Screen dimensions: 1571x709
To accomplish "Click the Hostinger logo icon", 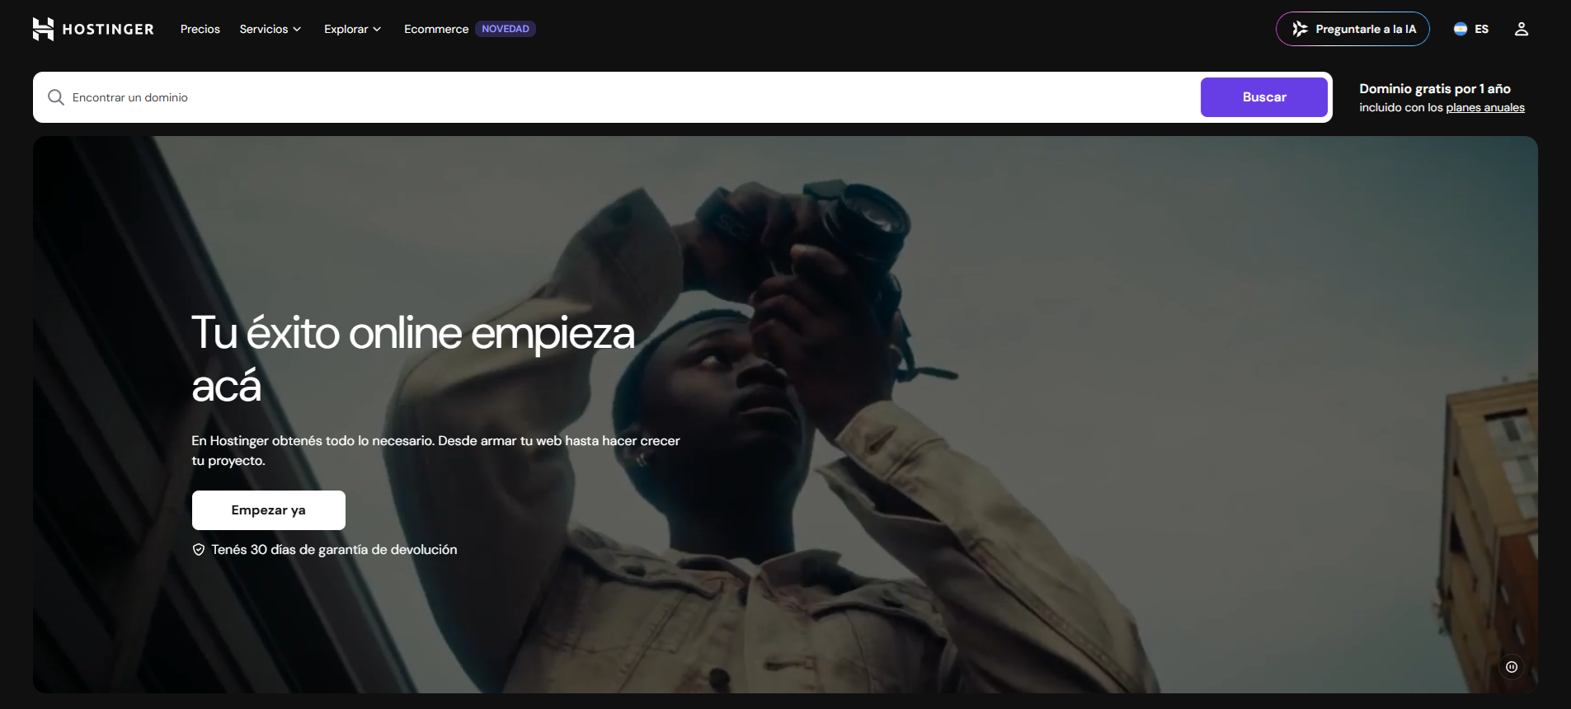I will (x=43, y=29).
